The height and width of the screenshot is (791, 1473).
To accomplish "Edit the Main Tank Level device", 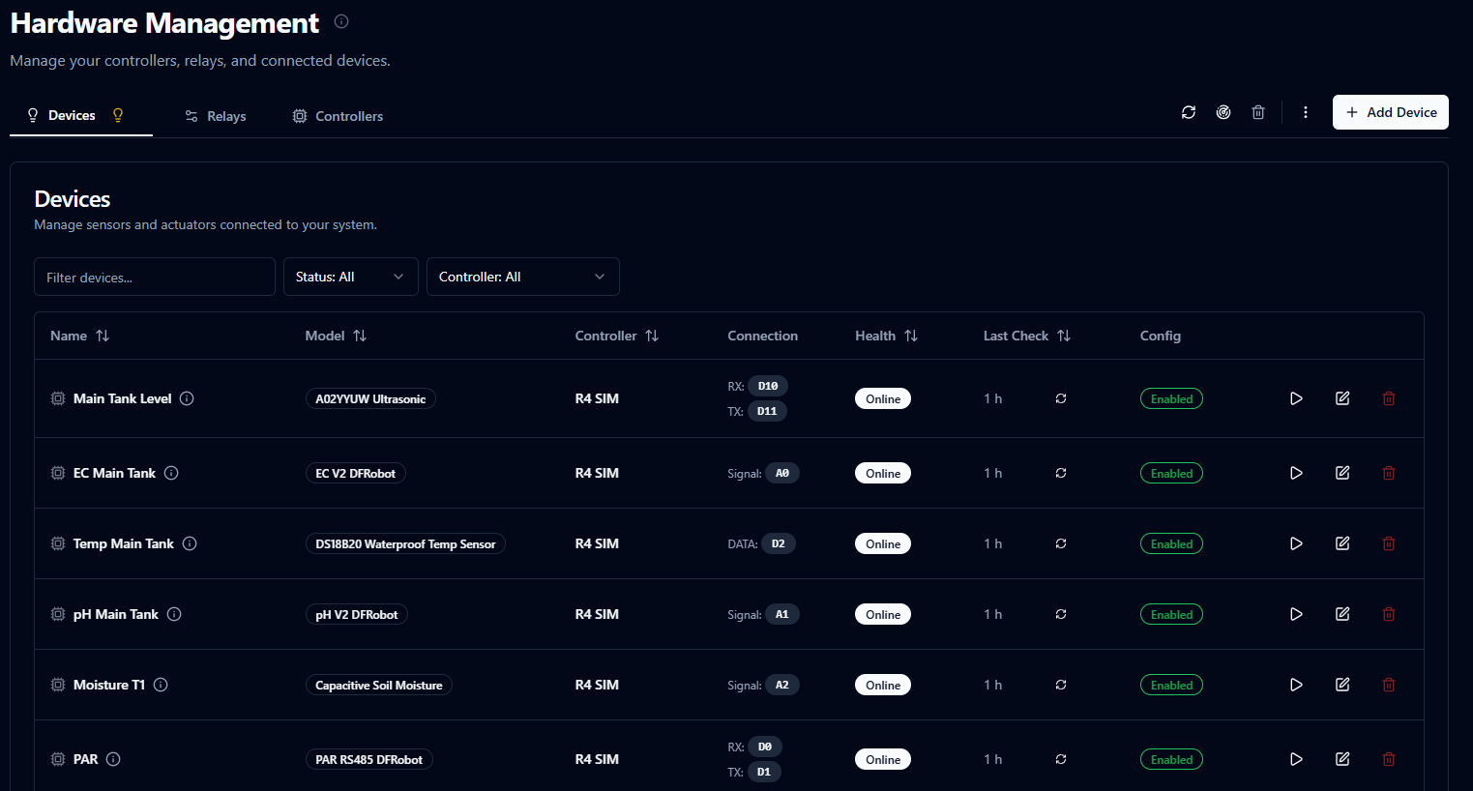I will tap(1342, 398).
